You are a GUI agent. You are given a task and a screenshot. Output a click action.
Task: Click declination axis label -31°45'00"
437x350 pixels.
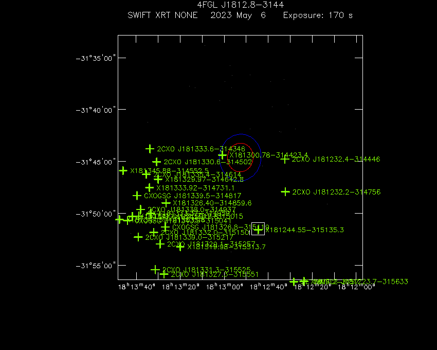96,162
